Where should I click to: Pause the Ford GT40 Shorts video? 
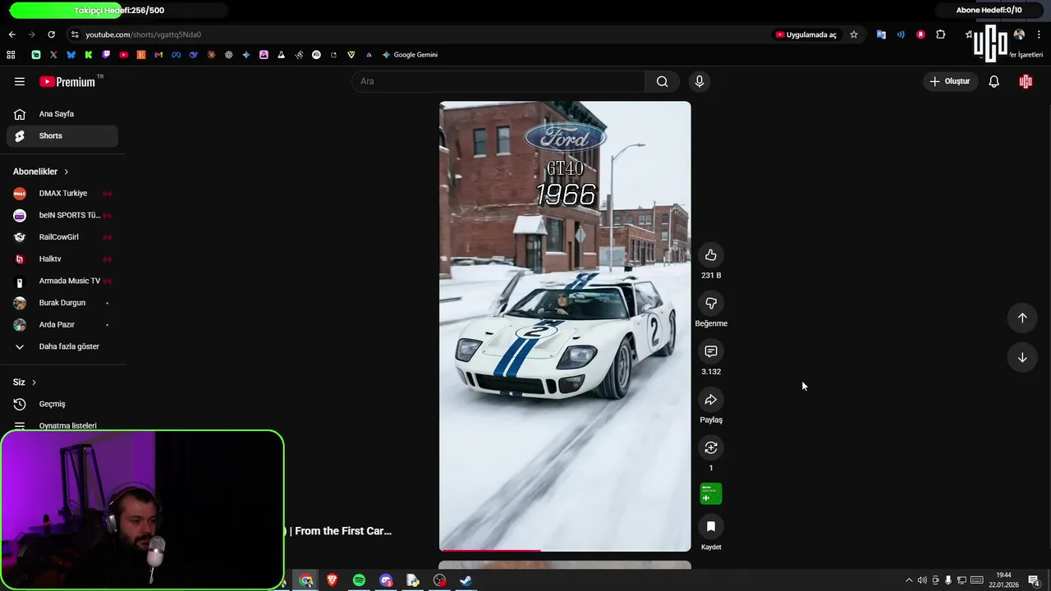tap(565, 326)
